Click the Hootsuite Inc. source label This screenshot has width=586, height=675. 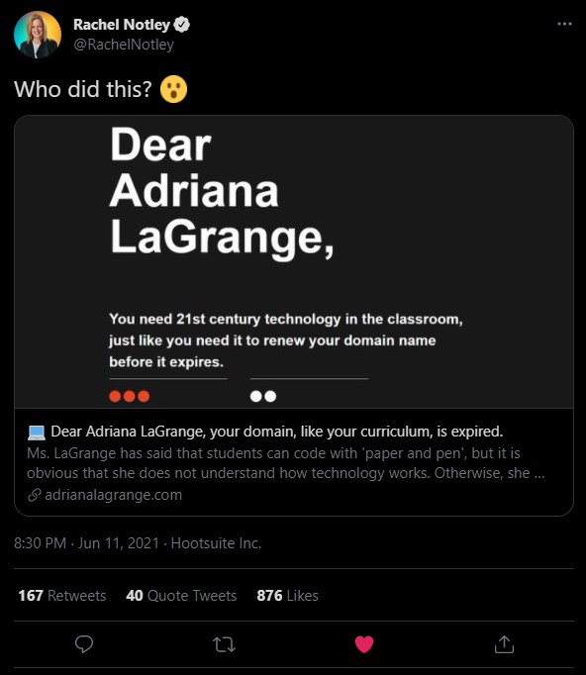(216, 543)
